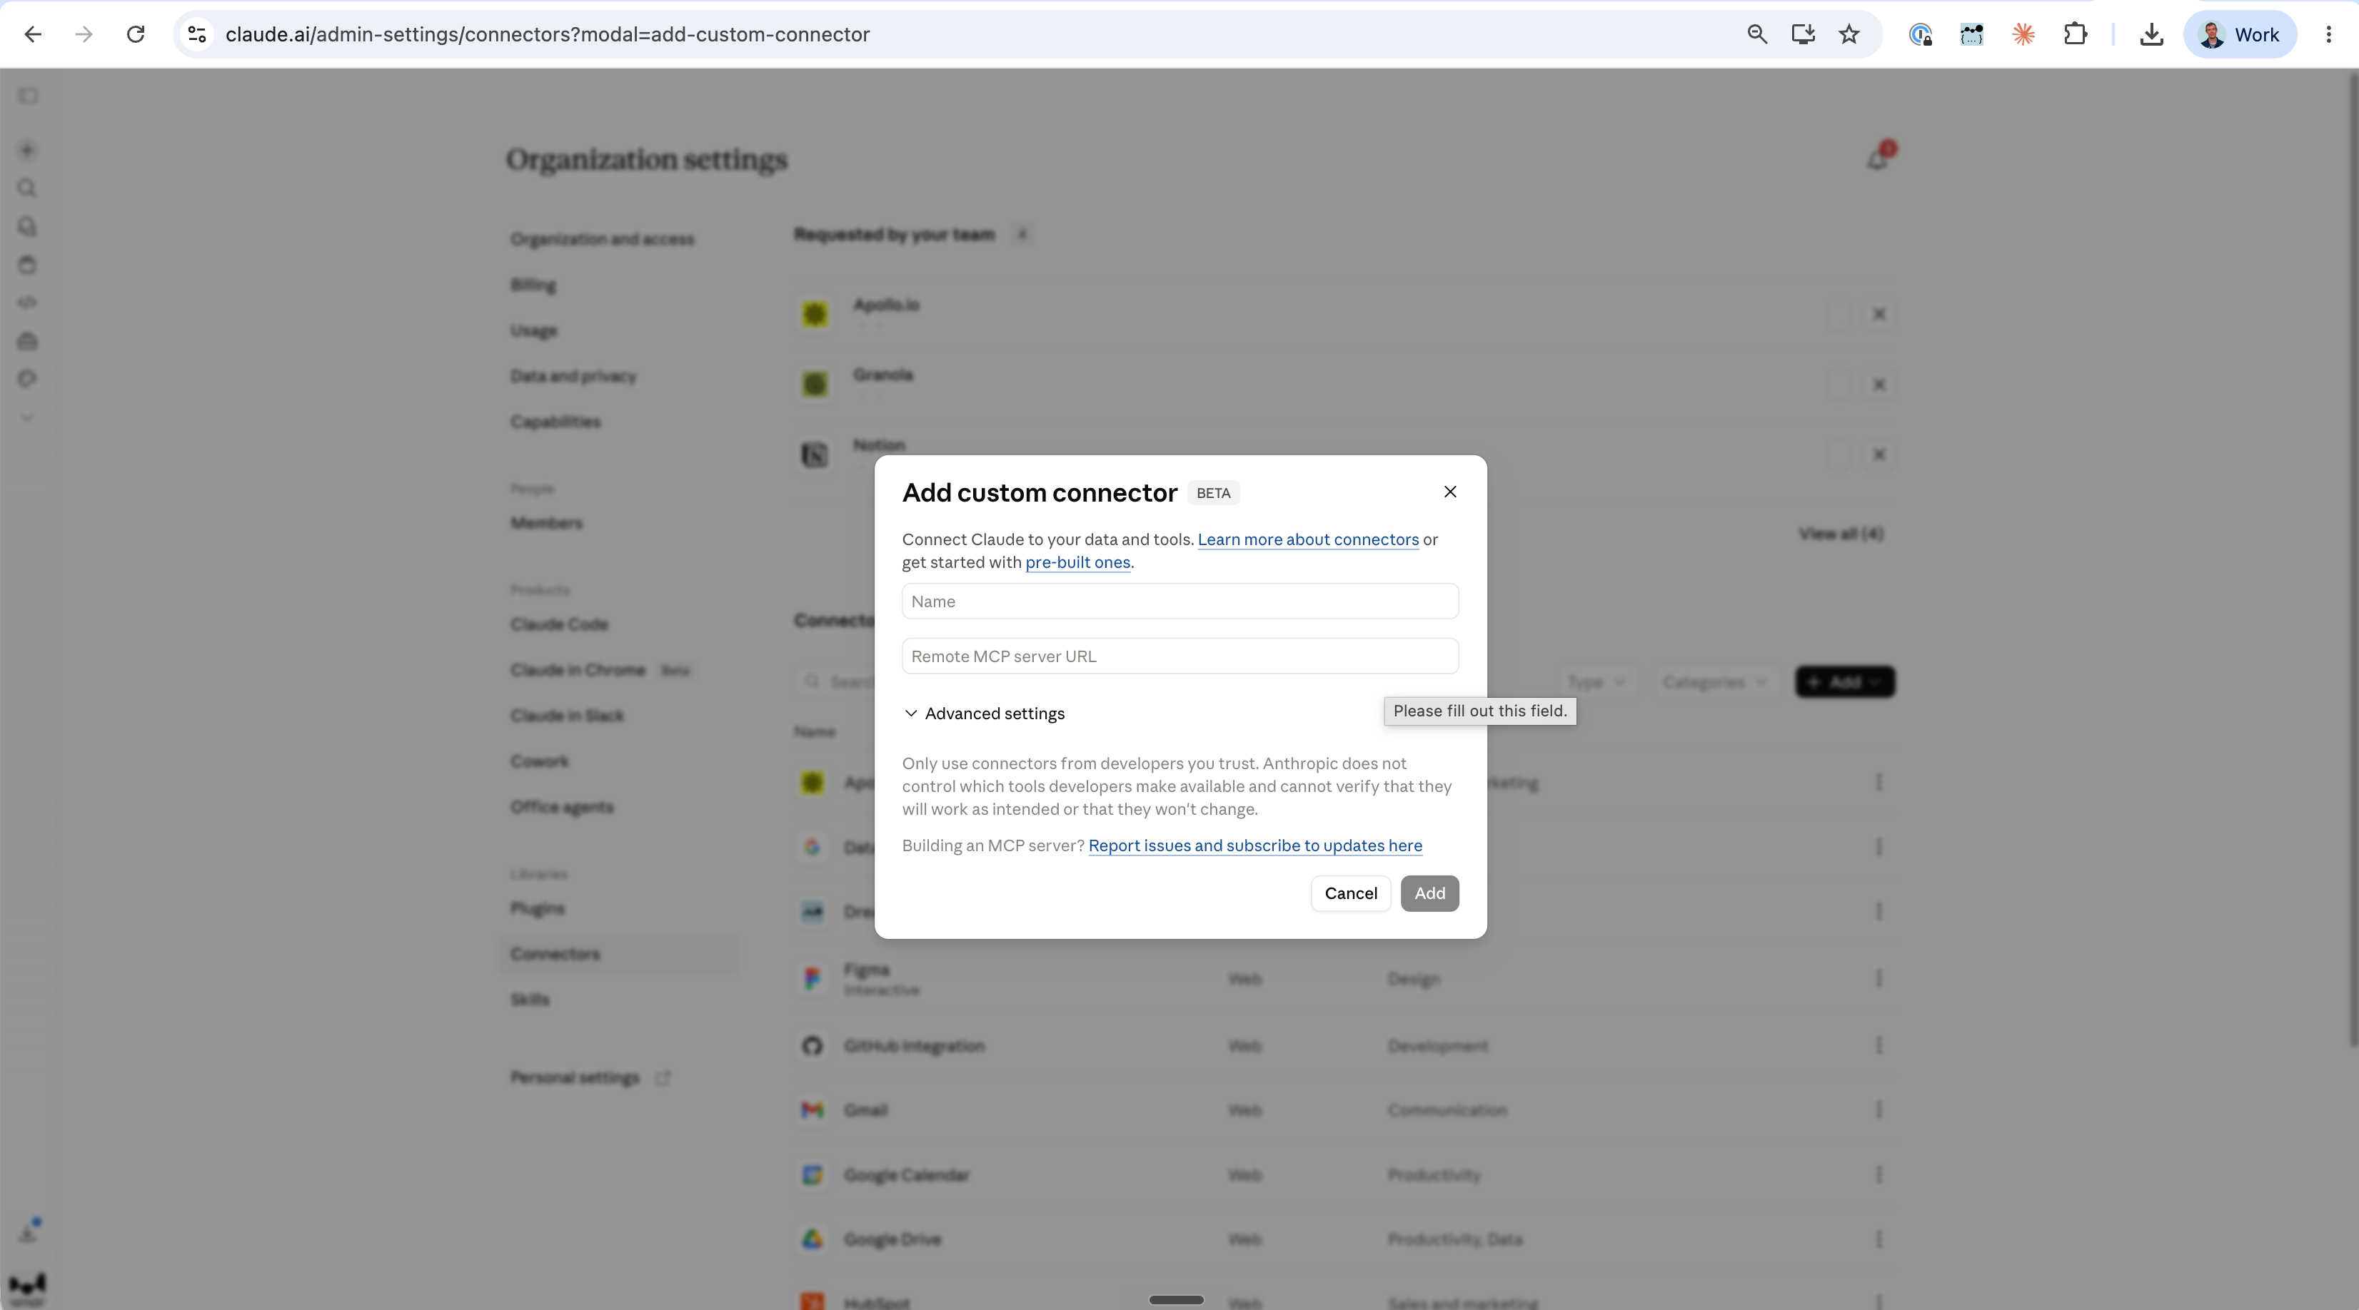Image resolution: width=2359 pixels, height=1310 pixels.
Task: Focus the Remote MCP server URL field
Action: 1180,656
